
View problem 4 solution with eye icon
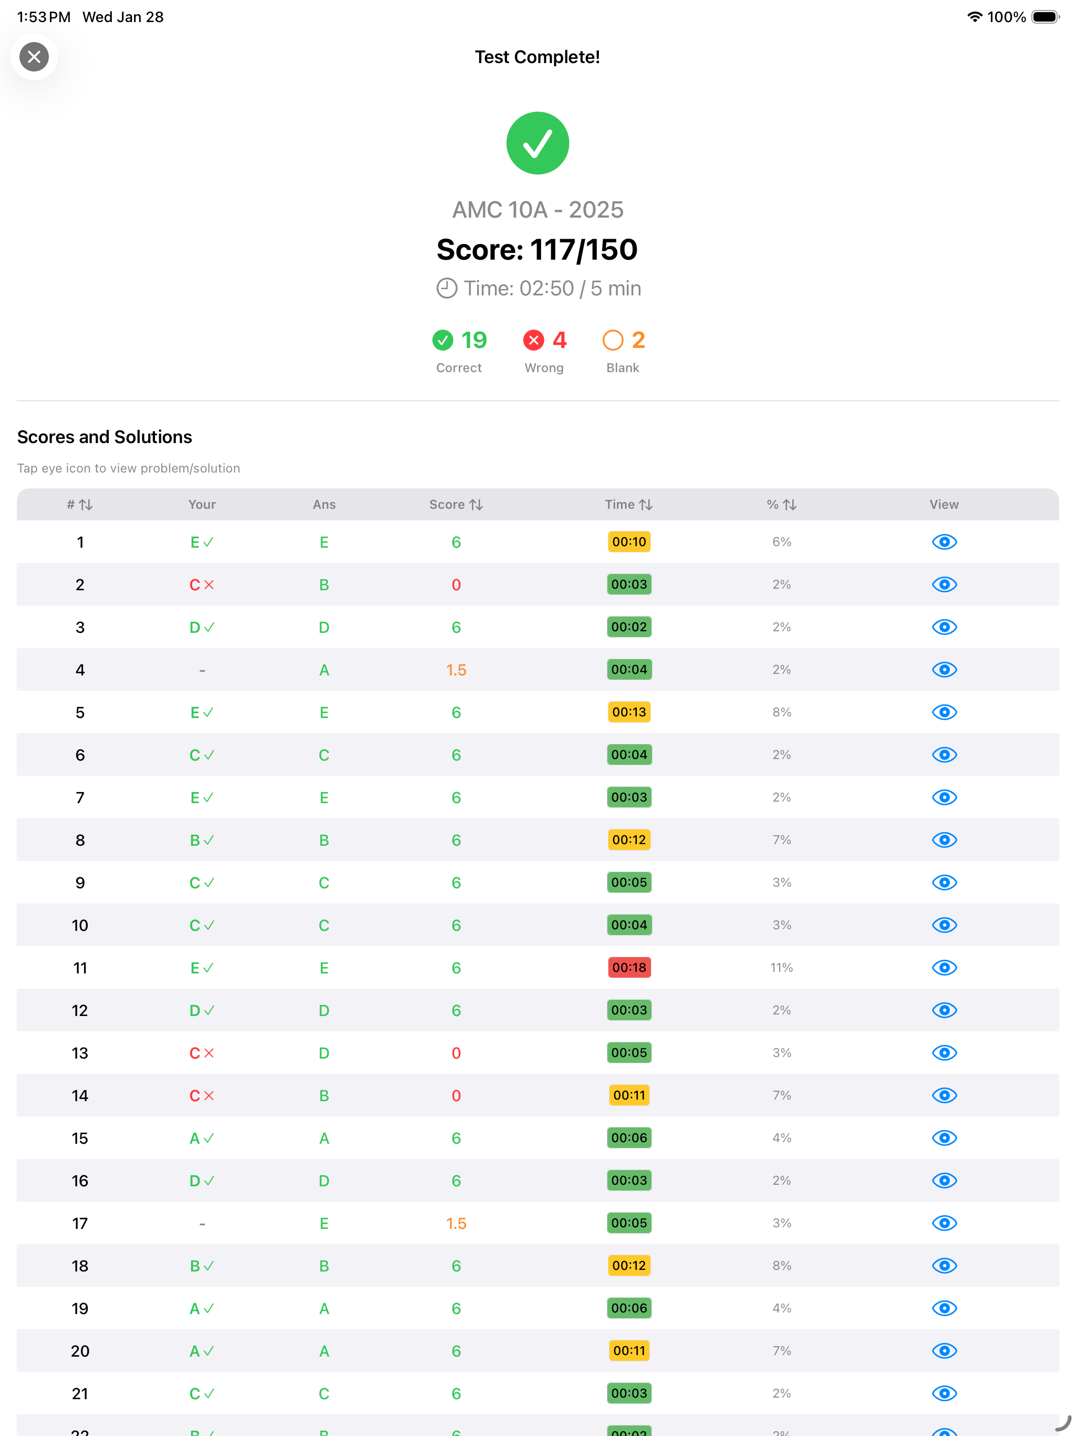click(x=944, y=670)
